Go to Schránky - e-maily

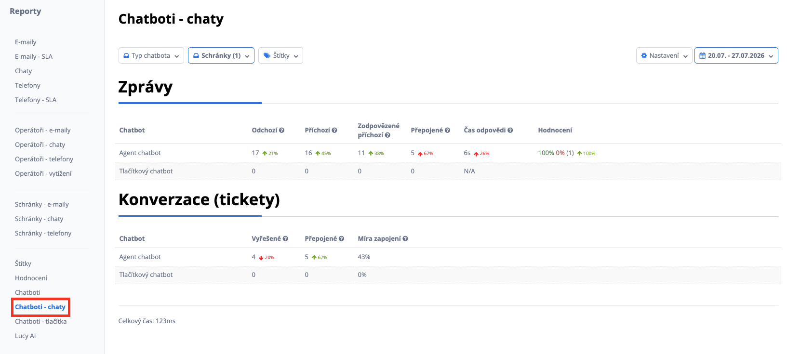[42, 204]
